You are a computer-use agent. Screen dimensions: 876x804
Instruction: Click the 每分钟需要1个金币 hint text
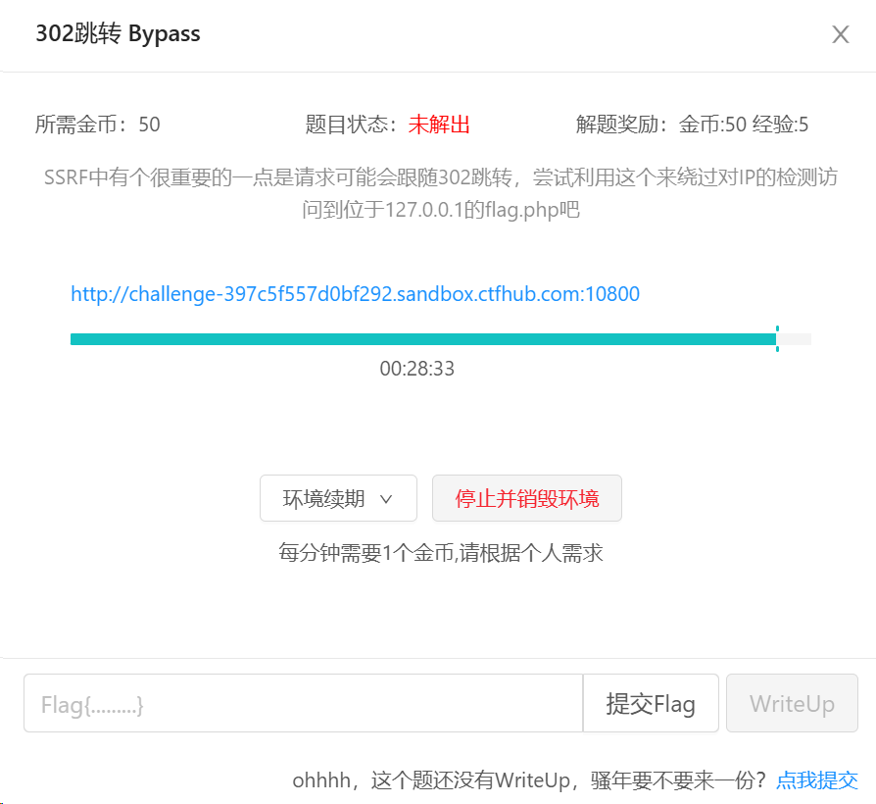coord(441,552)
